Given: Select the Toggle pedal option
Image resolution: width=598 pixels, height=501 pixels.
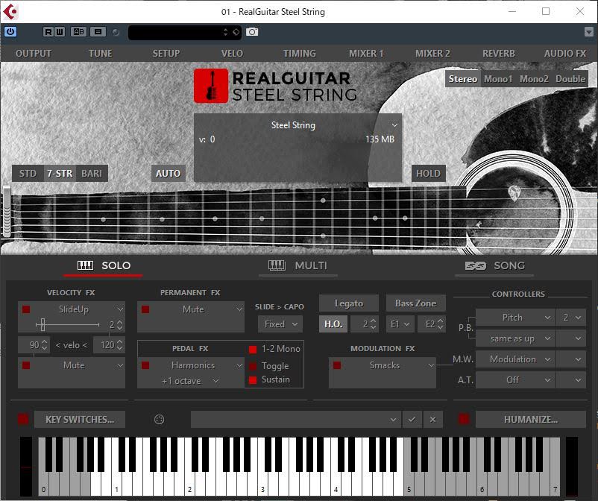Looking at the screenshot, I should [253, 366].
